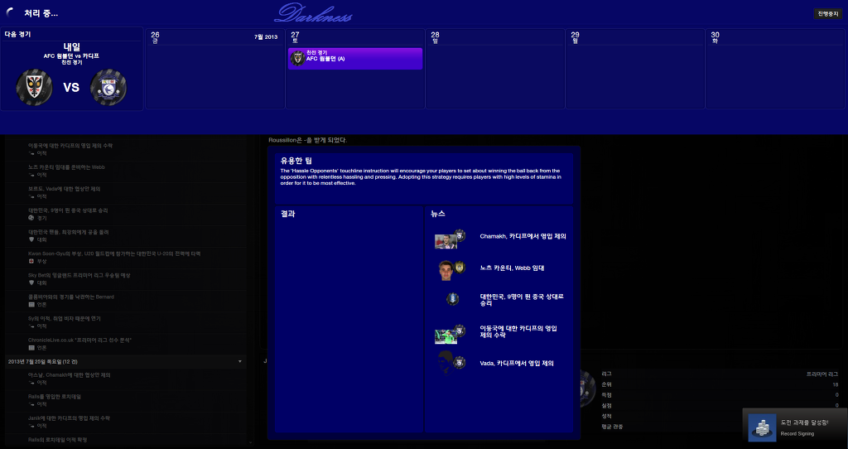Click the AFC Wimbledon crest in next match panel
The image size is (848, 449).
tap(35, 87)
